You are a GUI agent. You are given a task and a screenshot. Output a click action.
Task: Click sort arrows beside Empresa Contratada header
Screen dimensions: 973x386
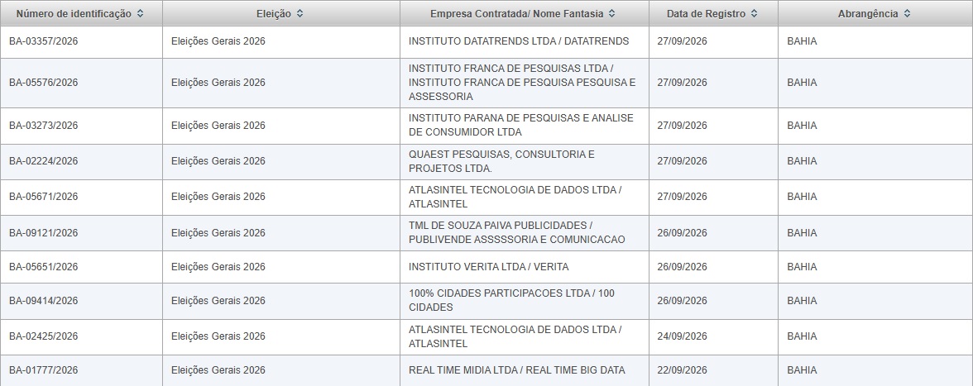click(612, 13)
